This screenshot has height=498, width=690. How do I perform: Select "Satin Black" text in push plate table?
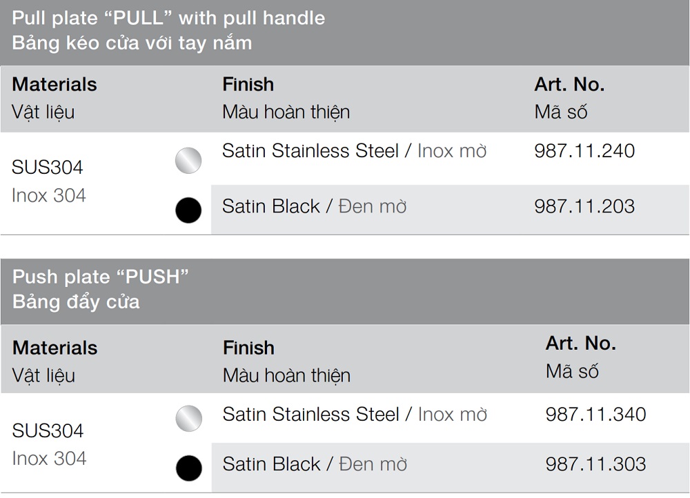pos(272,464)
